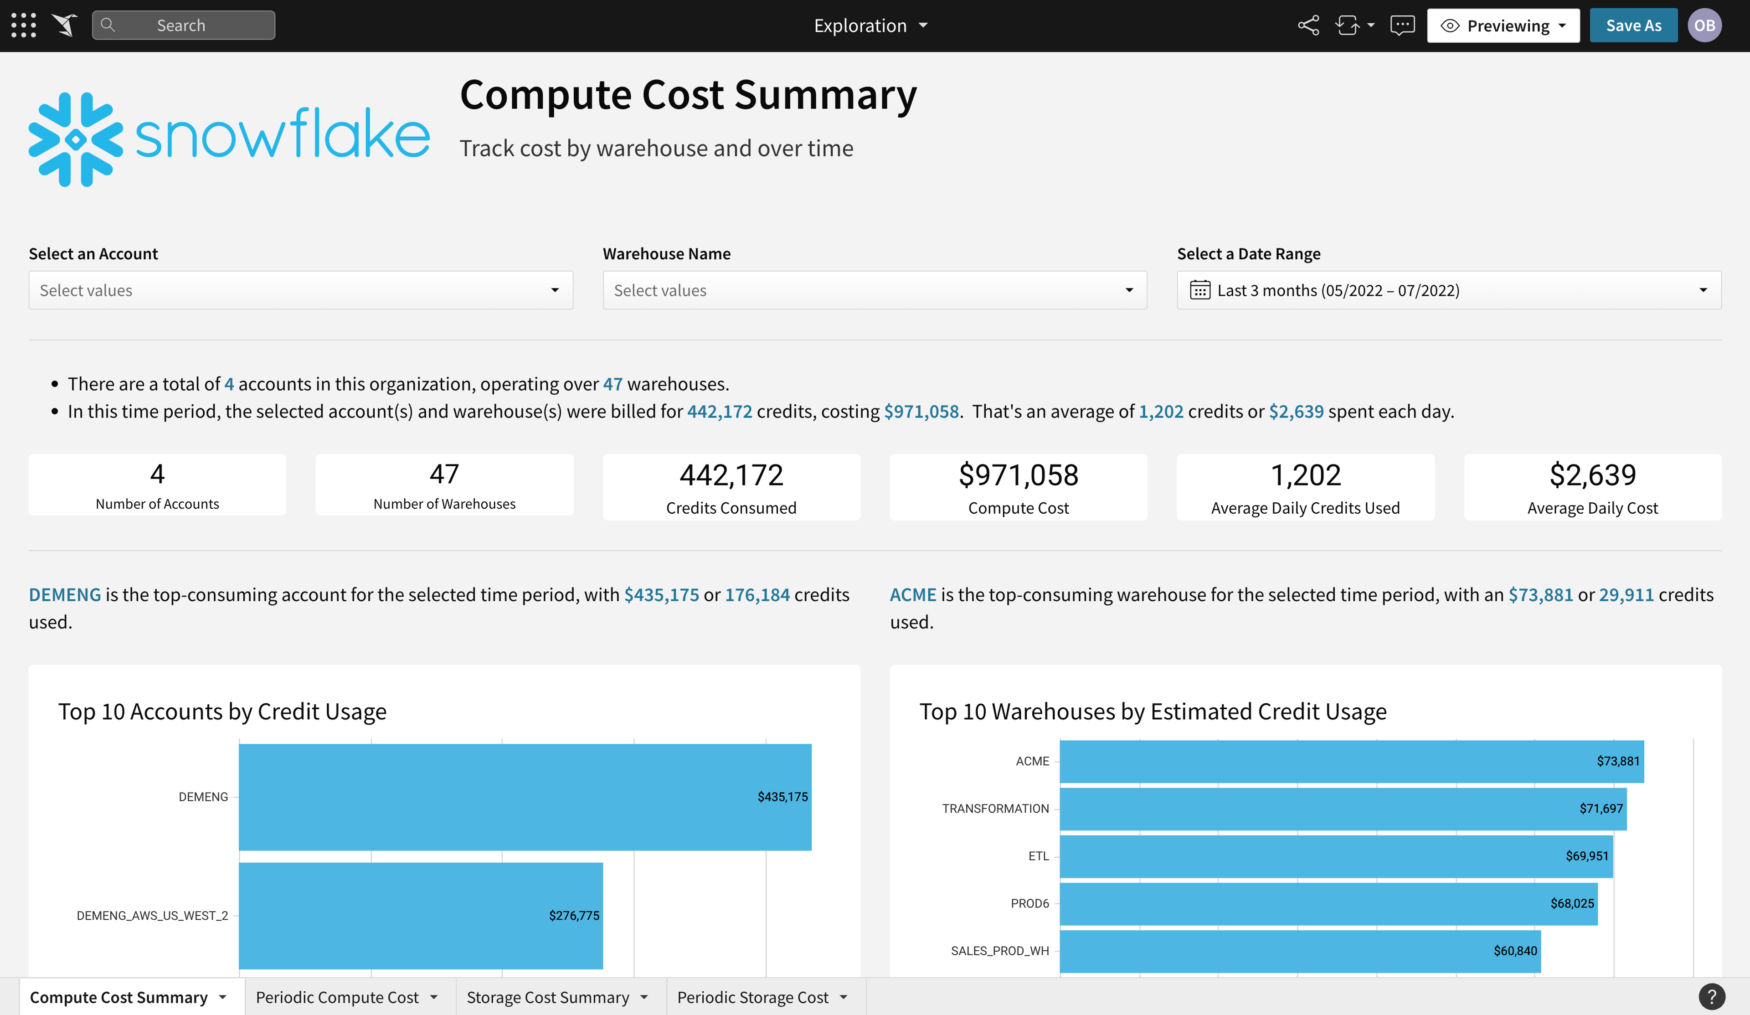This screenshot has width=1750, height=1015.
Task: Click the 29,911 credits value
Action: coord(1626,595)
